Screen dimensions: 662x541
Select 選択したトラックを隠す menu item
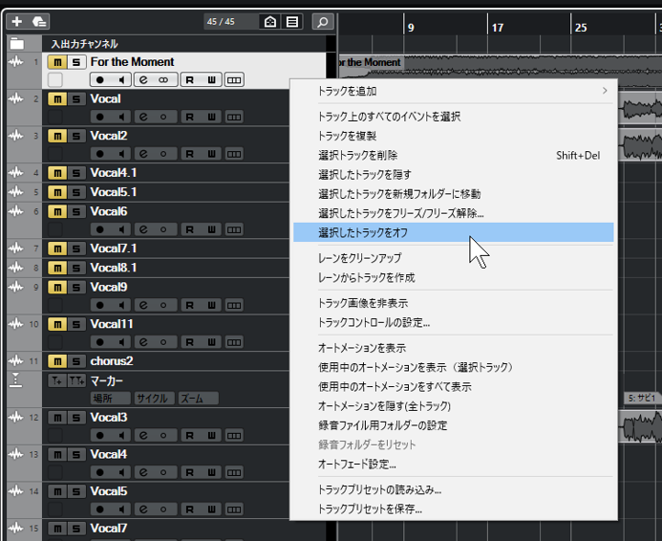pyautogui.click(x=454, y=174)
